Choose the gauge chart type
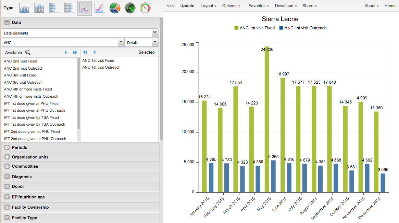Screen dimensions: 399x223 (x=145, y=8)
